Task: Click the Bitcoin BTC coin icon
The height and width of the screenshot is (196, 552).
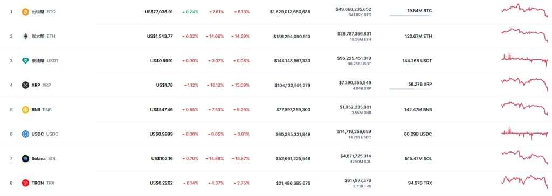Action: pos(25,12)
